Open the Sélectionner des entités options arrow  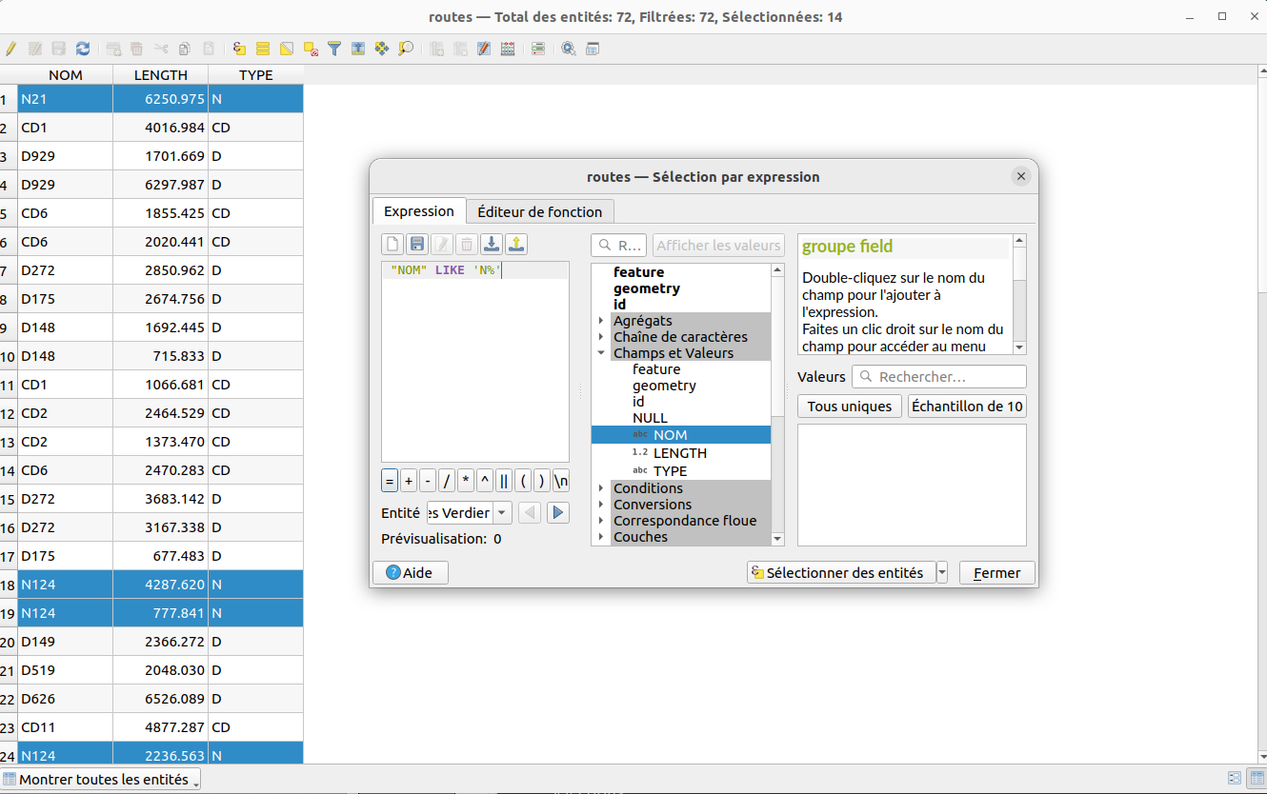click(x=942, y=572)
